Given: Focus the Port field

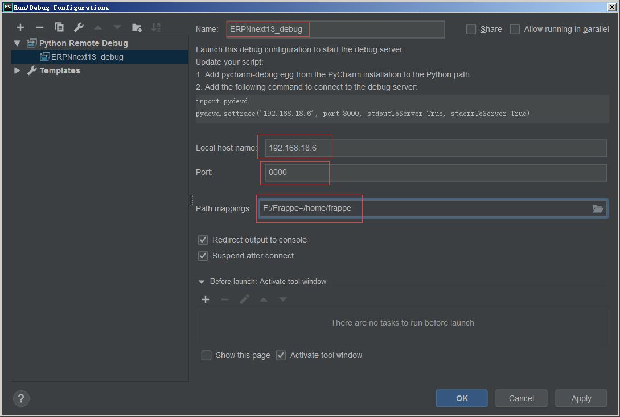Looking at the screenshot, I should [436, 172].
